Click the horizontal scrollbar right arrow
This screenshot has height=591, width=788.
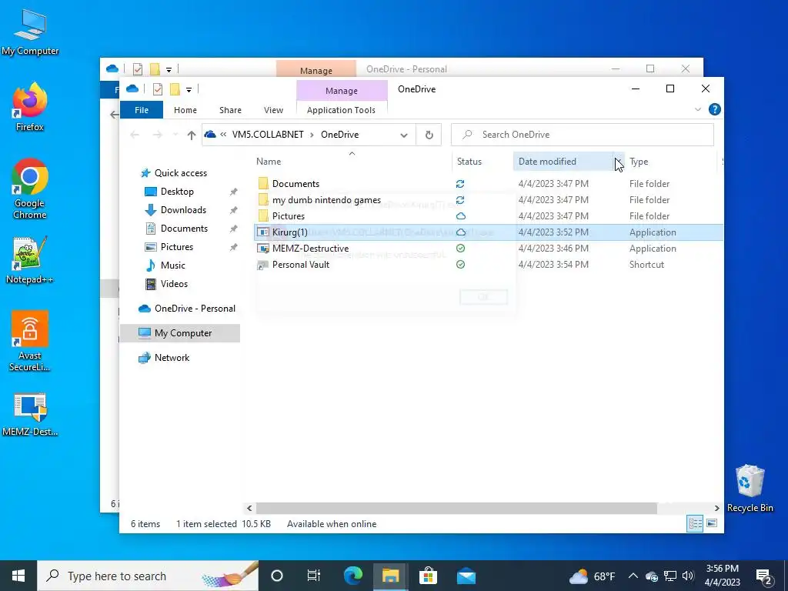[x=716, y=508]
